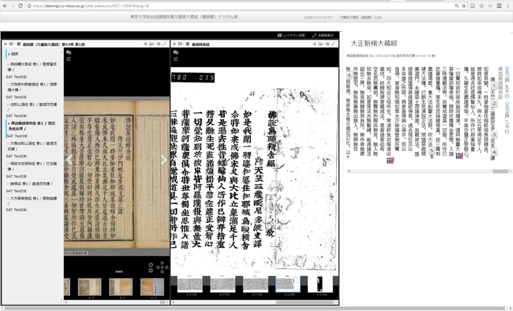
Task: Move the SAT text panel horizontal scrollbar
Action: coord(500,171)
